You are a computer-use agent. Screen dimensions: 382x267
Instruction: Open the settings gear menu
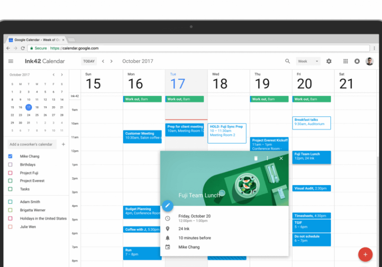tap(329, 62)
